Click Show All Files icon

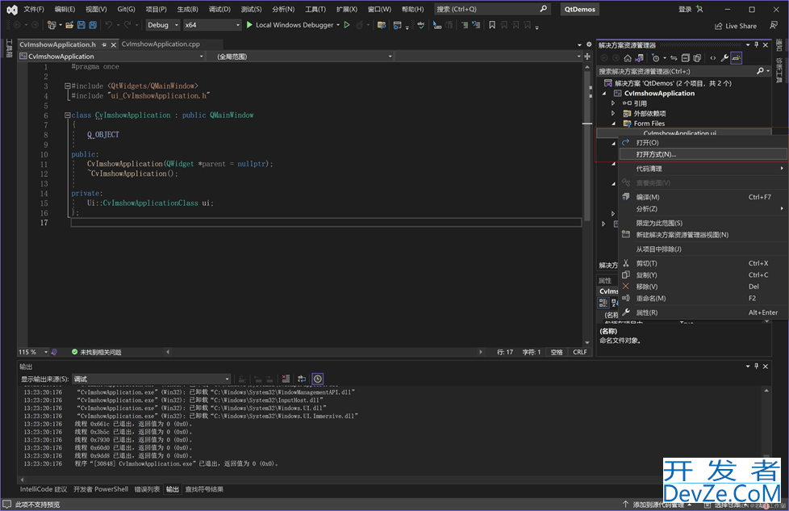click(697, 58)
